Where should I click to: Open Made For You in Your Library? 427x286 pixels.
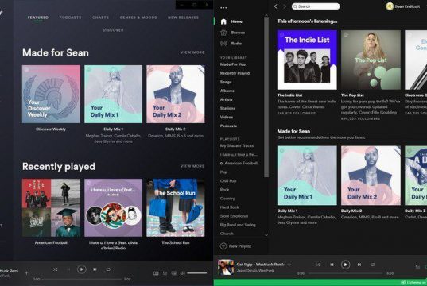(x=233, y=64)
